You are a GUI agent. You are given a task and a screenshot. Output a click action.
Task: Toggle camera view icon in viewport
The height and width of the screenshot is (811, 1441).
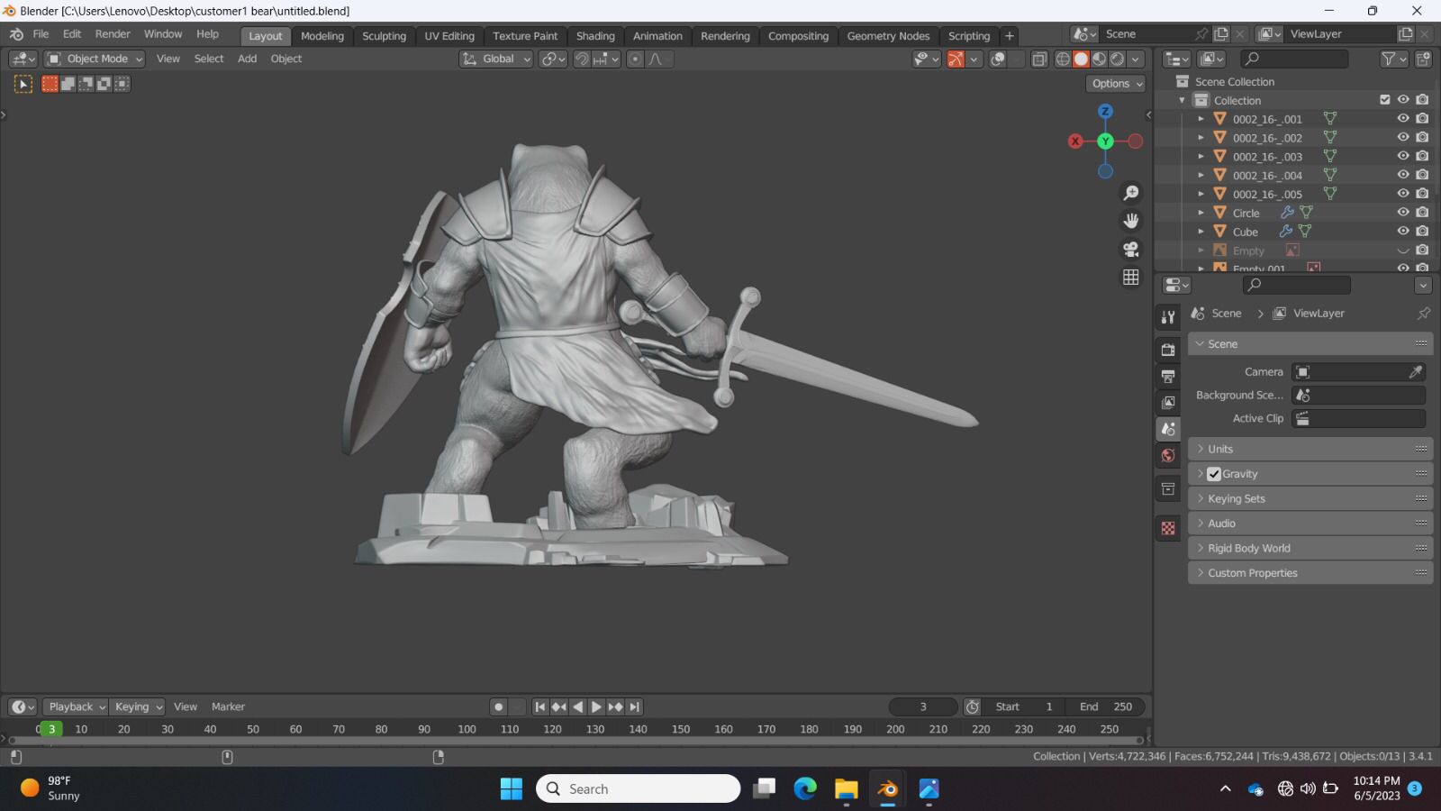[1131, 249]
